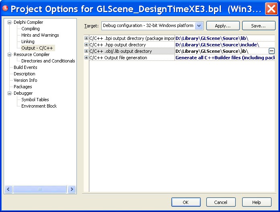
Task: Select Environment Block under Debugger
Action: point(39,106)
